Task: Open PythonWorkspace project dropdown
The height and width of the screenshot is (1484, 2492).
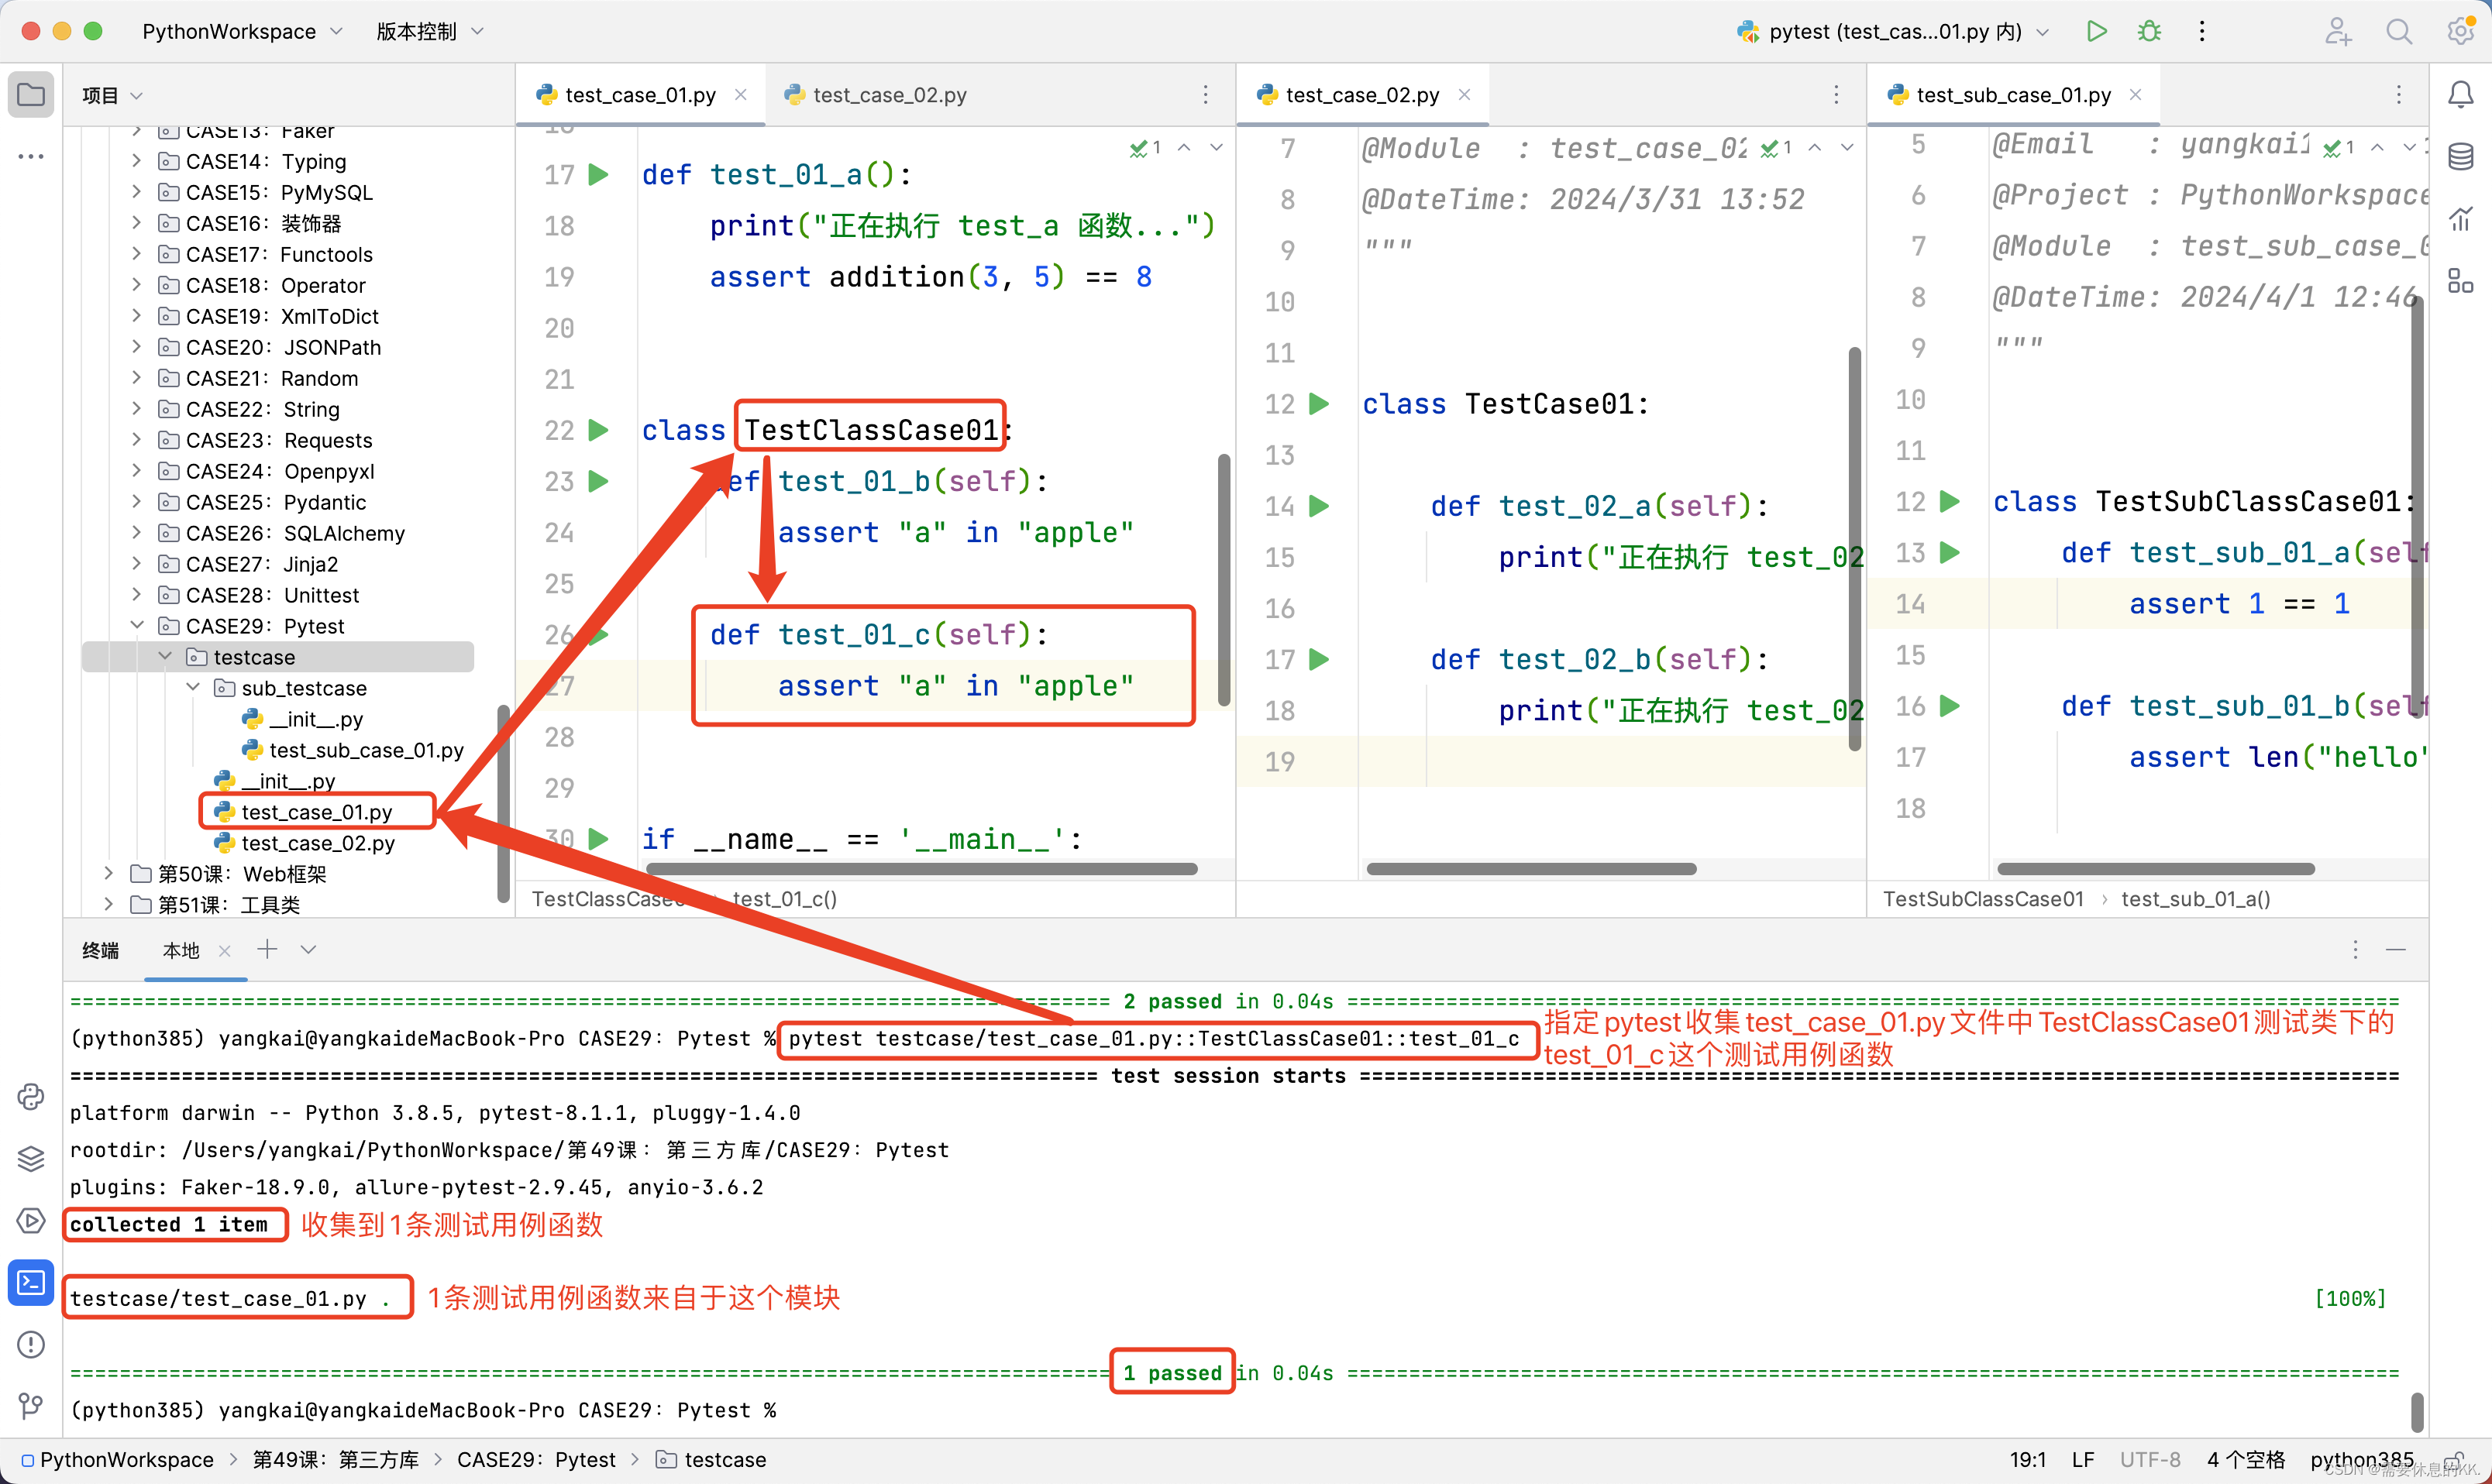Action: (x=242, y=31)
